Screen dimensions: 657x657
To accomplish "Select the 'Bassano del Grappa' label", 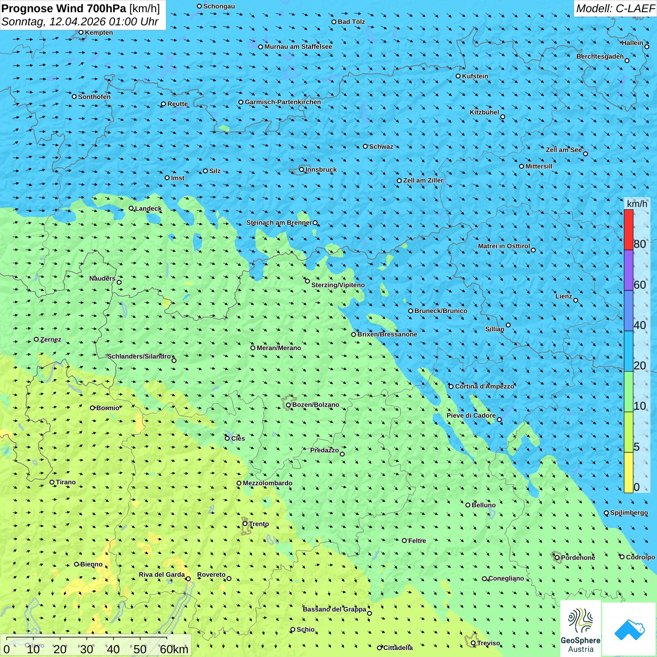I will 335,609.
